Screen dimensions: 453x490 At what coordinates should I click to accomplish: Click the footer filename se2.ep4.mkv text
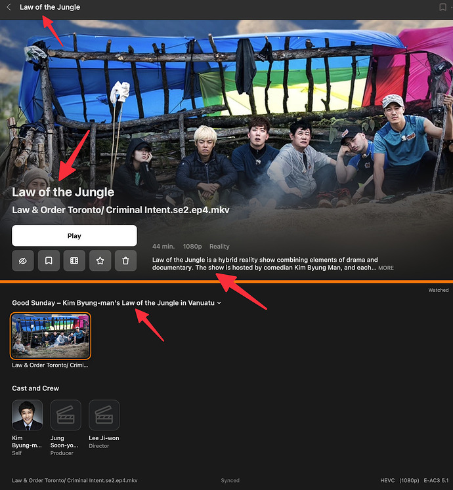pyautogui.click(x=74, y=480)
